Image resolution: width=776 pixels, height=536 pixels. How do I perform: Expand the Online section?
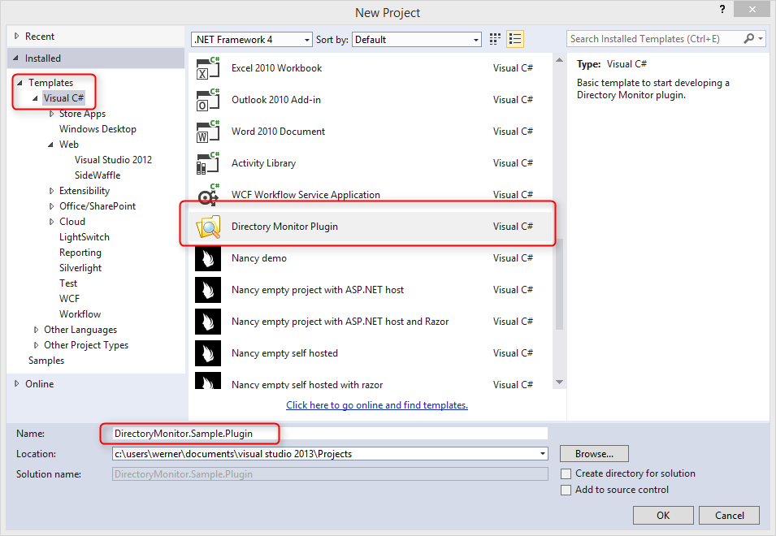coord(16,383)
